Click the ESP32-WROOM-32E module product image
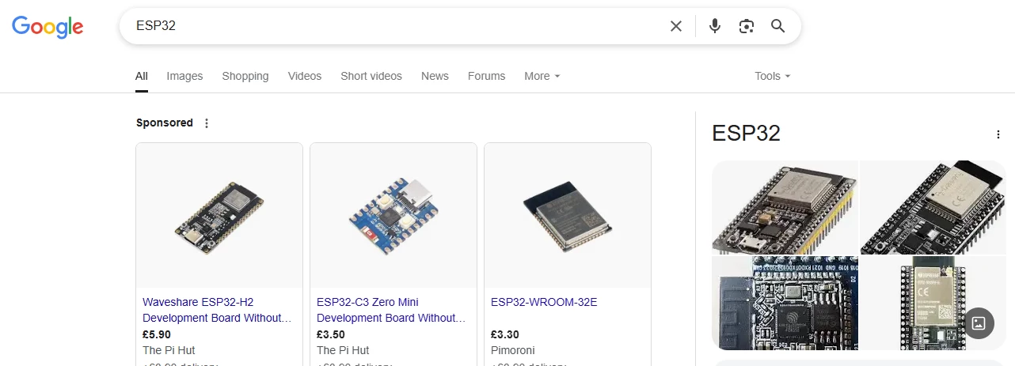Viewport: 1015px width, 366px height. 568,216
